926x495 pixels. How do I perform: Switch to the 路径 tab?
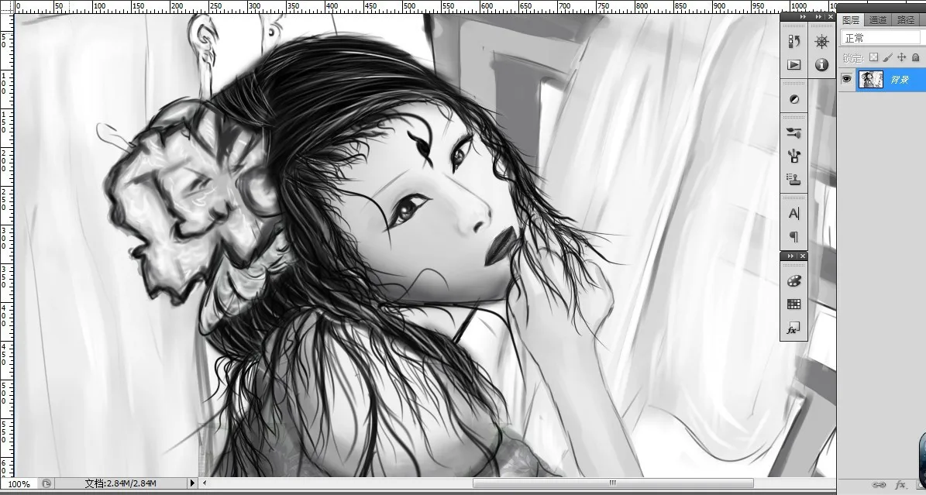pos(904,20)
